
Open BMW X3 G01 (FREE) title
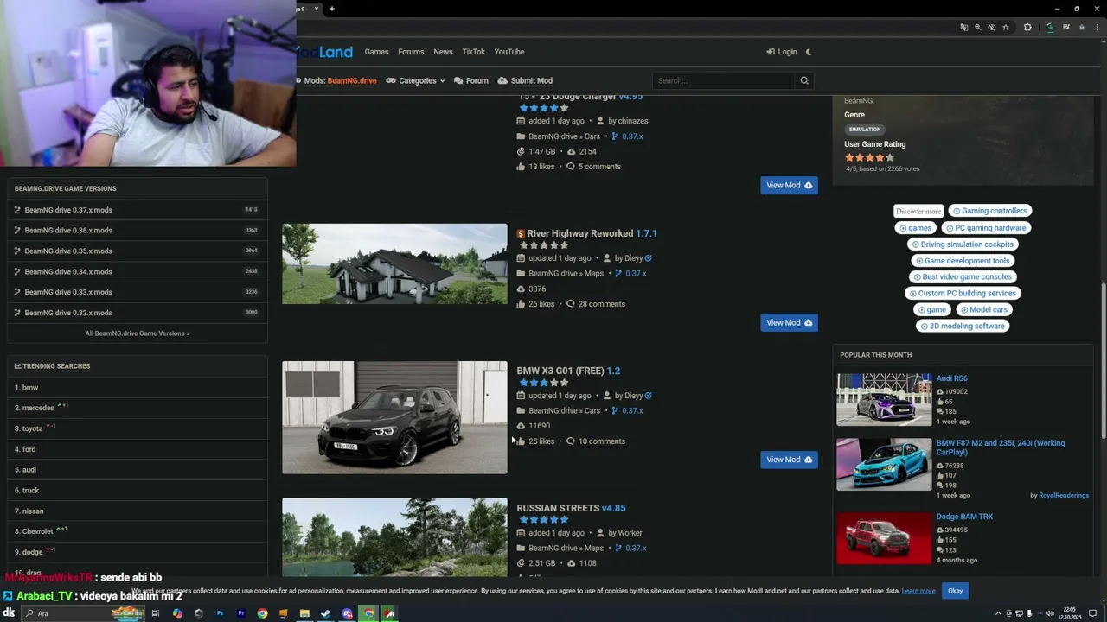(568, 371)
